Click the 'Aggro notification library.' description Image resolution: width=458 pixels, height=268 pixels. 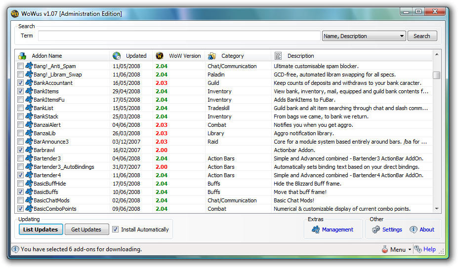click(x=304, y=133)
